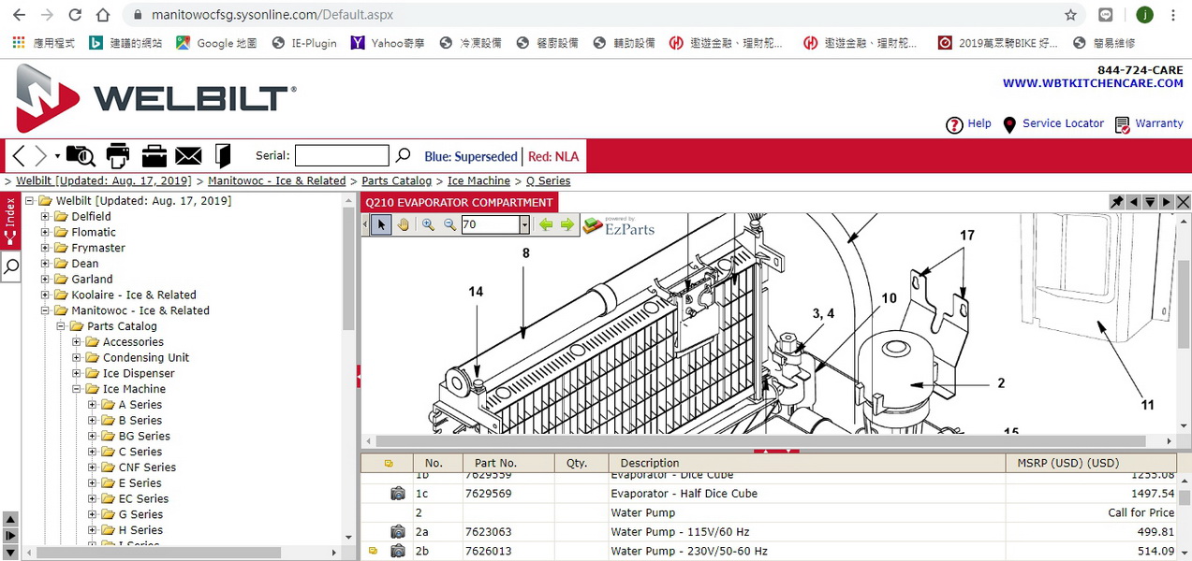The height and width of the screenshot is (561, 1192).
Task: Click Manitowoc - Ice & Related breadcrumb
Action: (x=276, y=180)
